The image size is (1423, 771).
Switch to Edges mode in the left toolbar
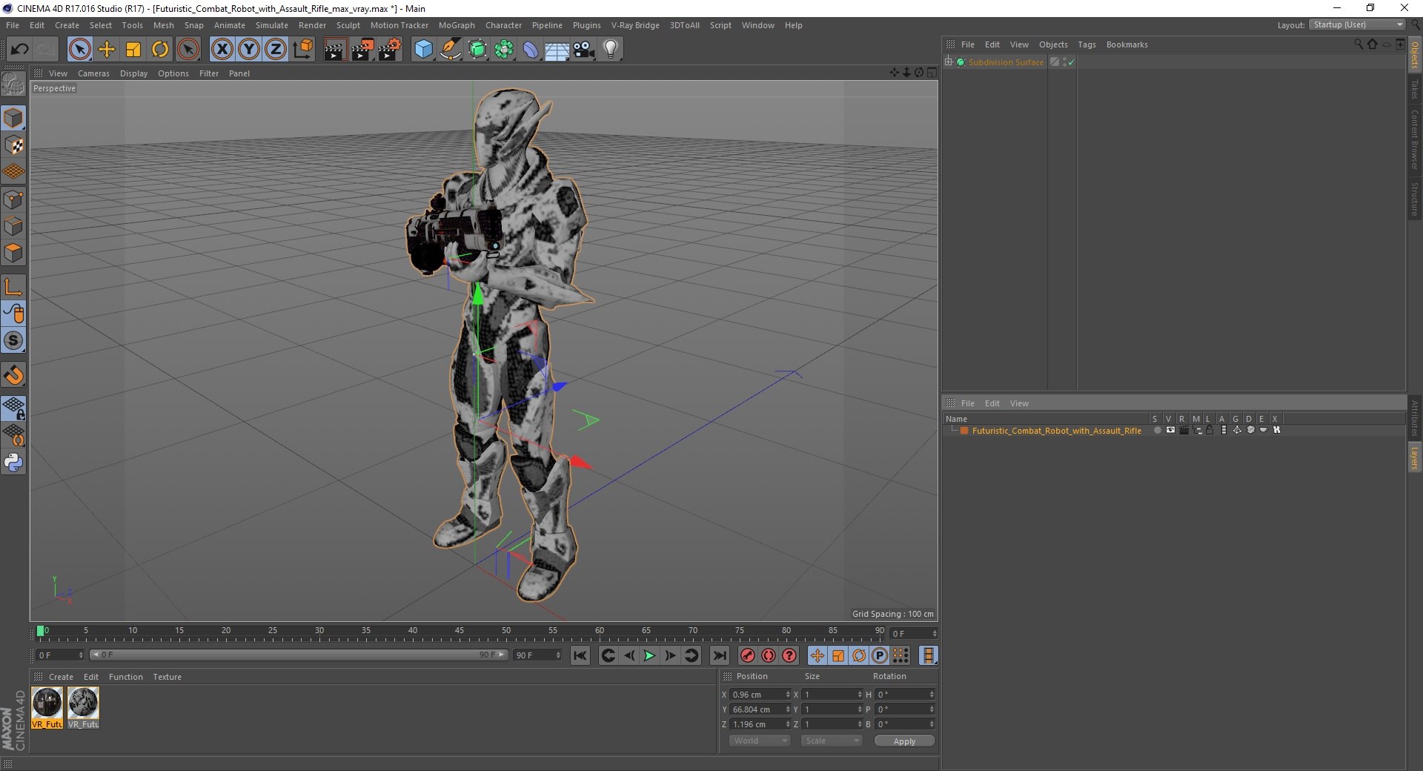point(13,226)
